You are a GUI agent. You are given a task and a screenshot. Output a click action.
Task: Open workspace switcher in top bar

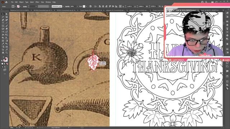point(217,2)
